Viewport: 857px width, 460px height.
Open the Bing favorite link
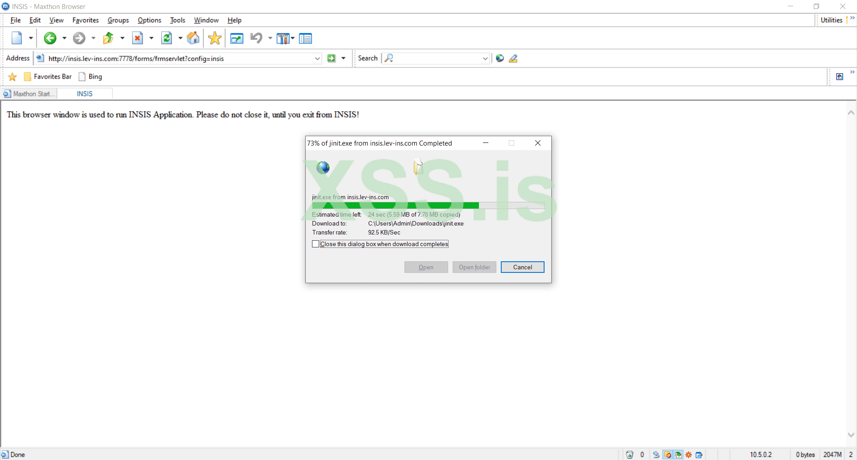tap(91, 77)
